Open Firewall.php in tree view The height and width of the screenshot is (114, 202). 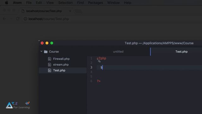[x=61, y=59]
